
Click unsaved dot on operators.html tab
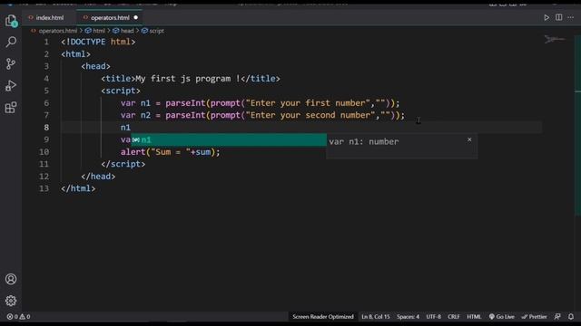pyautogui.click(x=135, y=17)
